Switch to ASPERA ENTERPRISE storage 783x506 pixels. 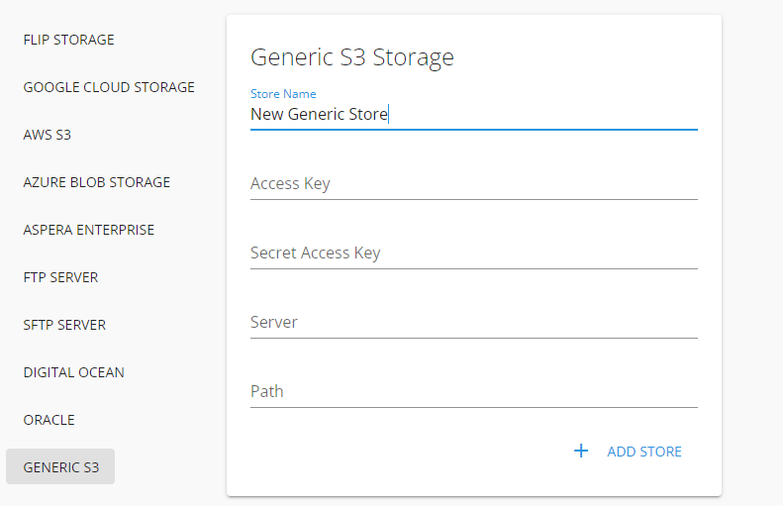click(x=89, y=230)
